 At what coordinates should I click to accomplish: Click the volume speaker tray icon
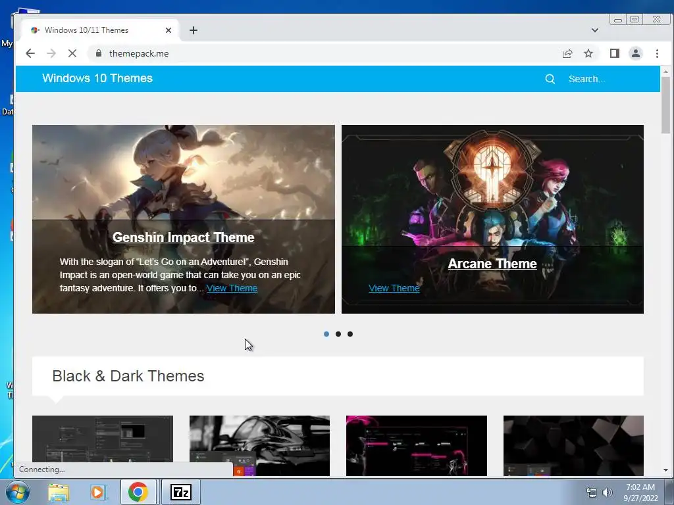(x=608, y=493)
